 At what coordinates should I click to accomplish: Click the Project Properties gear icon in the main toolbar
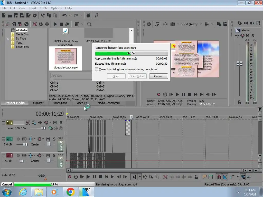click(x=35, y=16)
